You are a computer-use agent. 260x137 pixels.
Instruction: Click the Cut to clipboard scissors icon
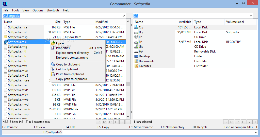53,69
